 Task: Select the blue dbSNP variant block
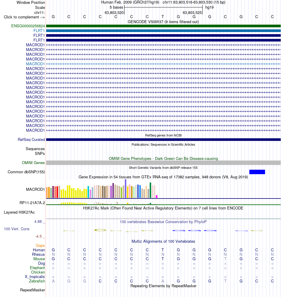[x=257, y=172]
